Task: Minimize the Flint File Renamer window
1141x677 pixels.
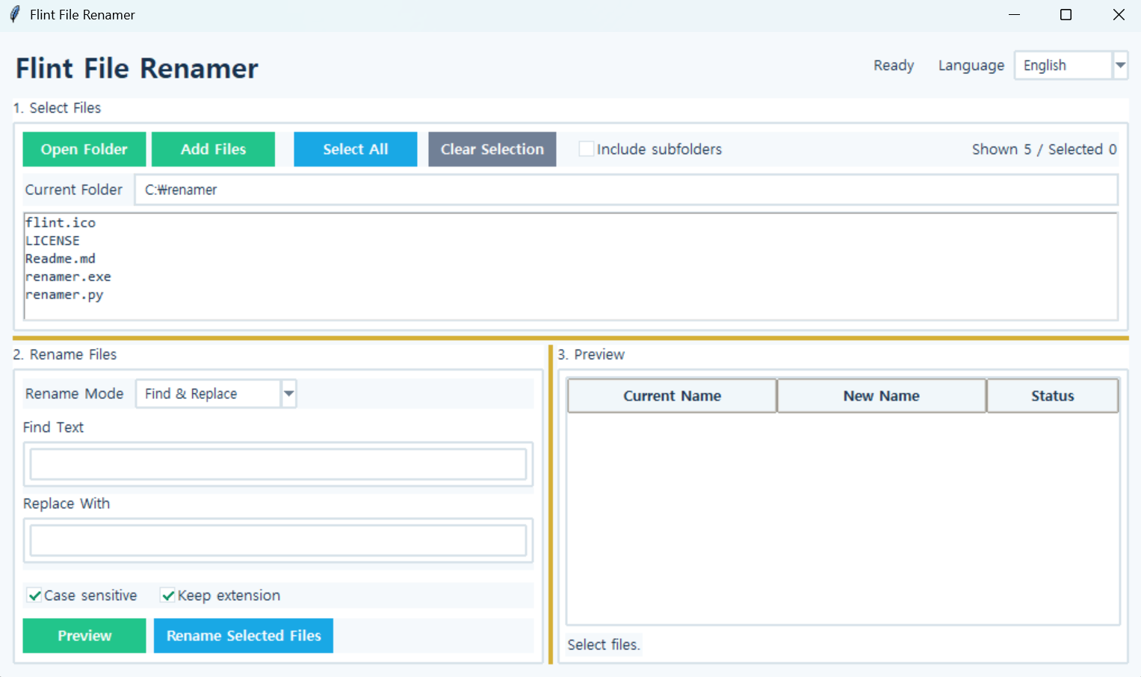Action: (1014, 15)
